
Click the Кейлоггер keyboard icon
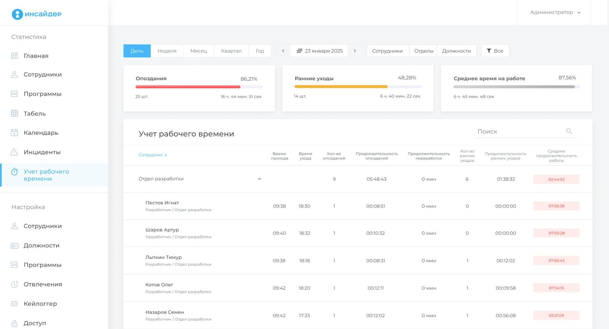[14, 303]
